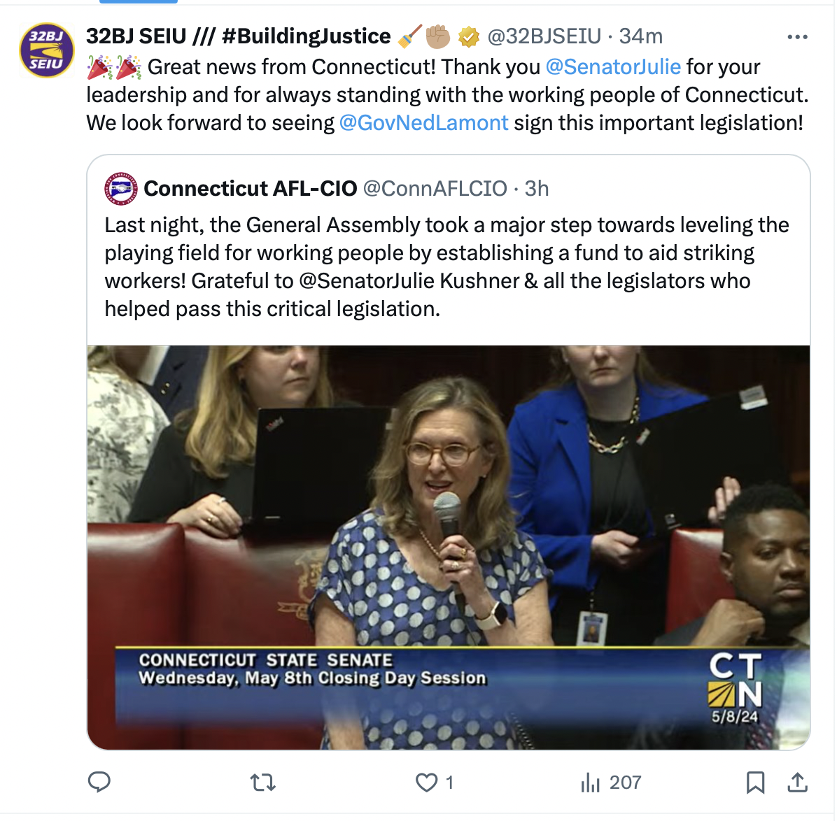Open the reply comment icon
The width and height of the screenshot is (837, 821).
click(99, 782)
